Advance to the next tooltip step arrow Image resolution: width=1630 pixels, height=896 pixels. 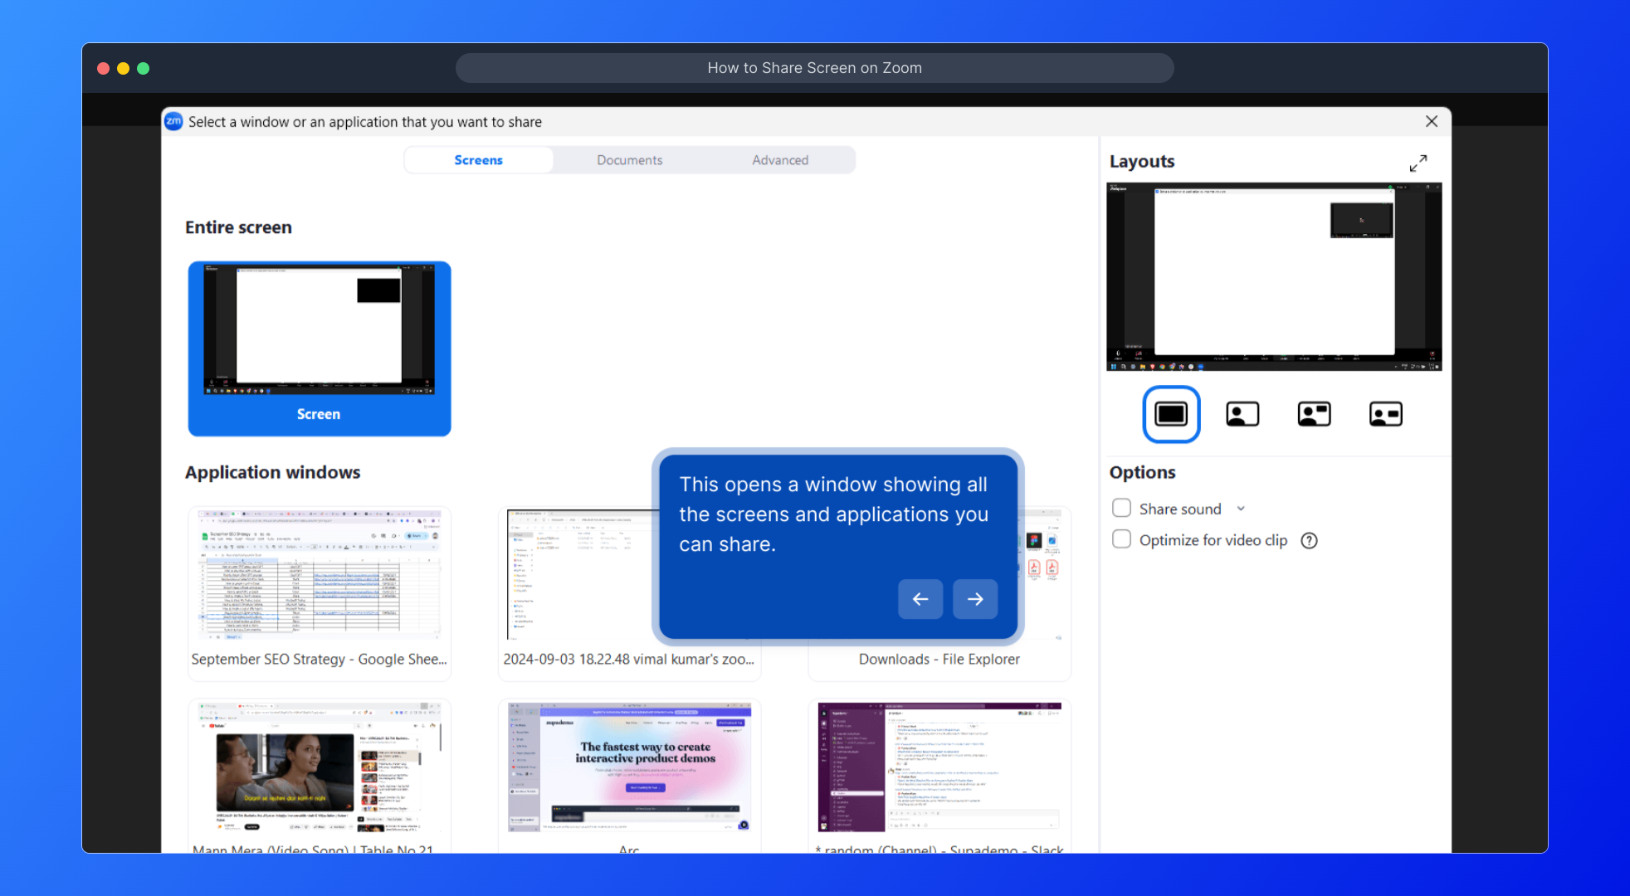click(975, 599)
